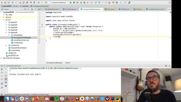
Task: Select KlassenRootEbene in project tree
Action: 19,48
